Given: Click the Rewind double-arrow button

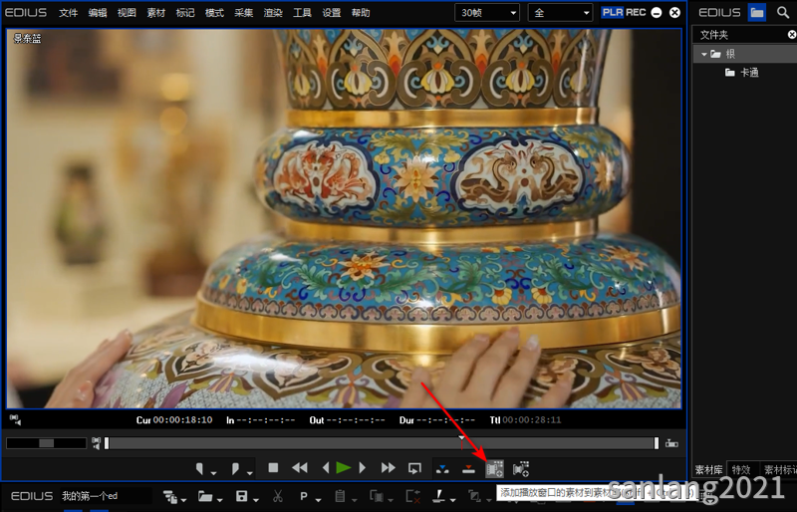Looking at the screenshot, I should (300, 467).
